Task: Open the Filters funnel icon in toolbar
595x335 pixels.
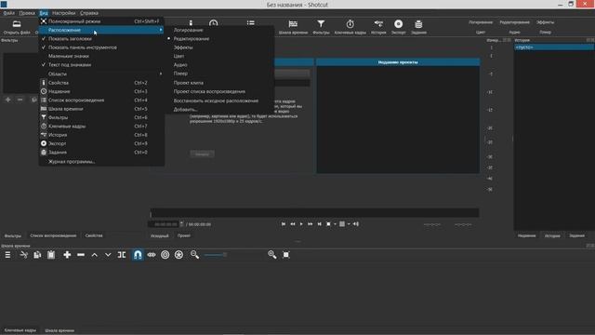Action: 321,27
